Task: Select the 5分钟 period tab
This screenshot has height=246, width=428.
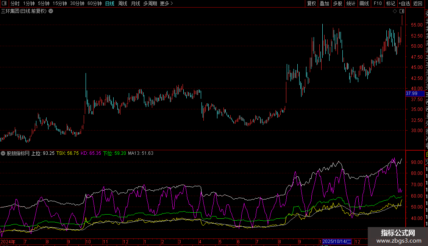Action: (44, 3)
